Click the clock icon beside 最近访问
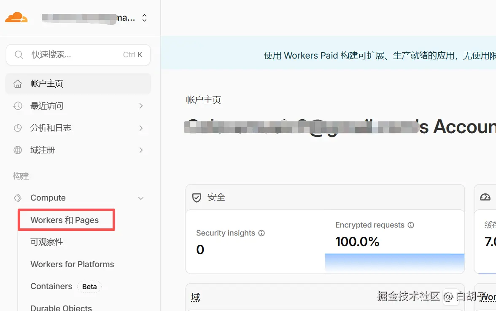 coord(18,106)
